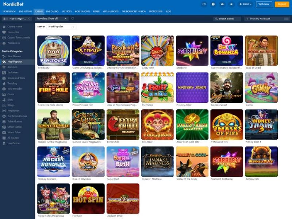Go to the Horse Racing tab
This screenshot has height=219, width=292.
(x=82, y=12)
